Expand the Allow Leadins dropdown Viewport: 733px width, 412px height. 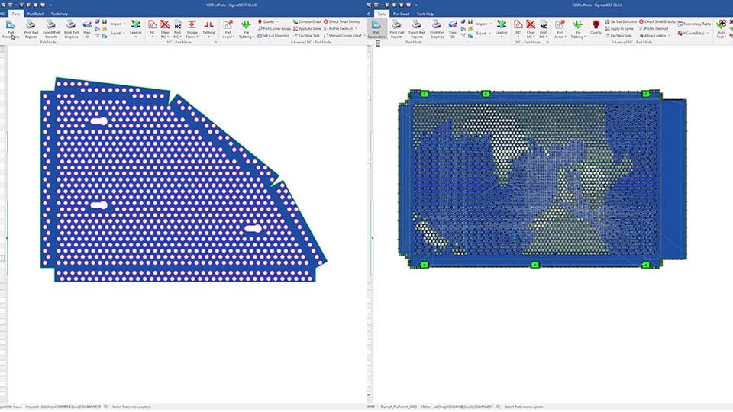point(655,35)
